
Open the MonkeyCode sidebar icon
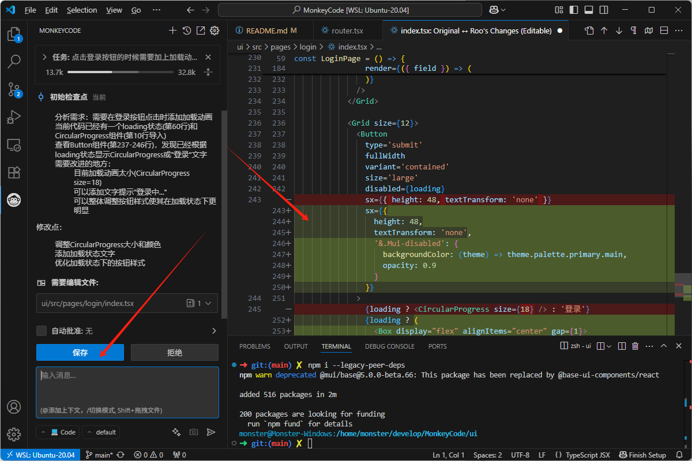click(14, 200)
